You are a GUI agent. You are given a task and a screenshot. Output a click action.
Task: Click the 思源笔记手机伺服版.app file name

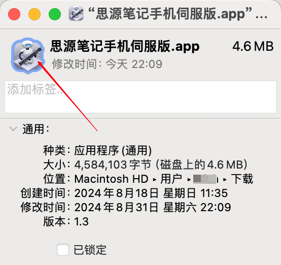click(x=125, y=46)
